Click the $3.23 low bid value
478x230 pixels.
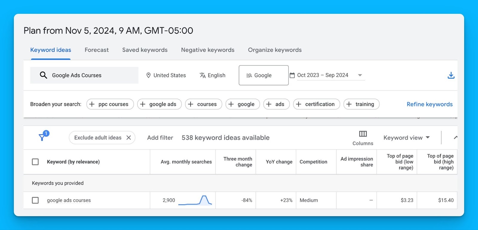(x=407, y=200)
